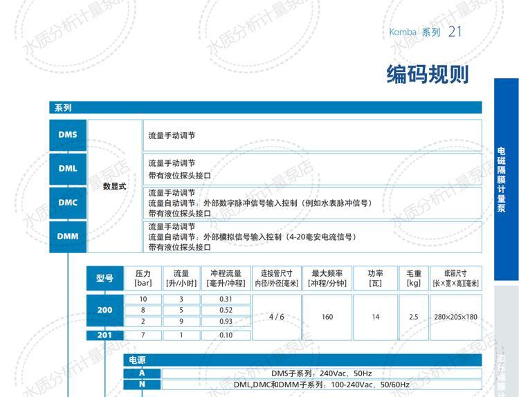The image size is (519, 397).
Task: Click power code N cell
Action: tap(142, 385)
